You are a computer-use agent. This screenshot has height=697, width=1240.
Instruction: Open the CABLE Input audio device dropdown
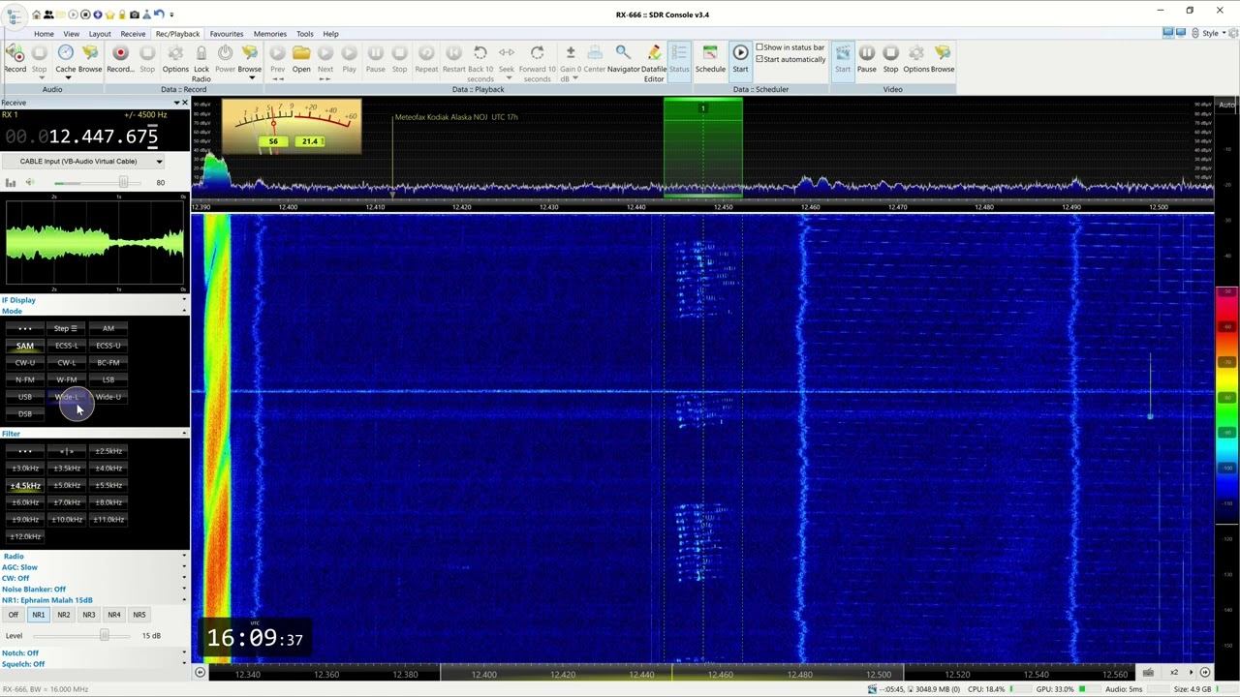83,161
